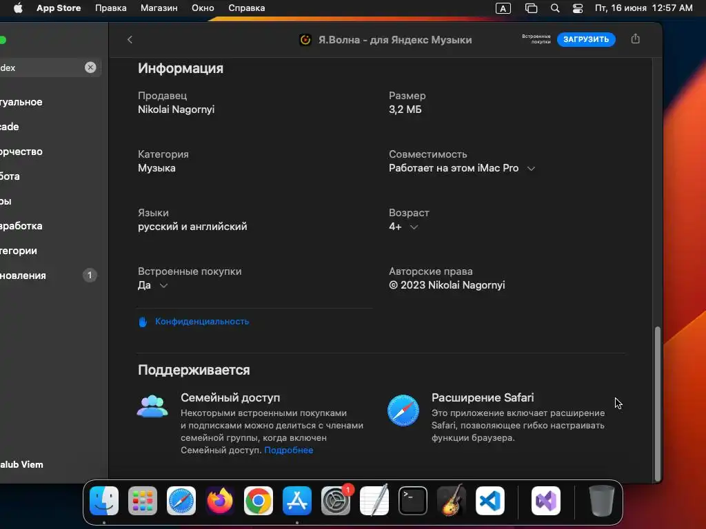Image resolution: width=706 pixels, height=529 pixels.
Task: Launch Firefox from the Dock
Action: click(x=220, y=501)
